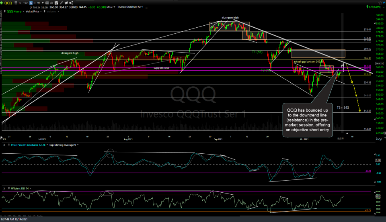
Task: Switch to the Daily 'D' timeframe
Action: [x=35, y=3]
